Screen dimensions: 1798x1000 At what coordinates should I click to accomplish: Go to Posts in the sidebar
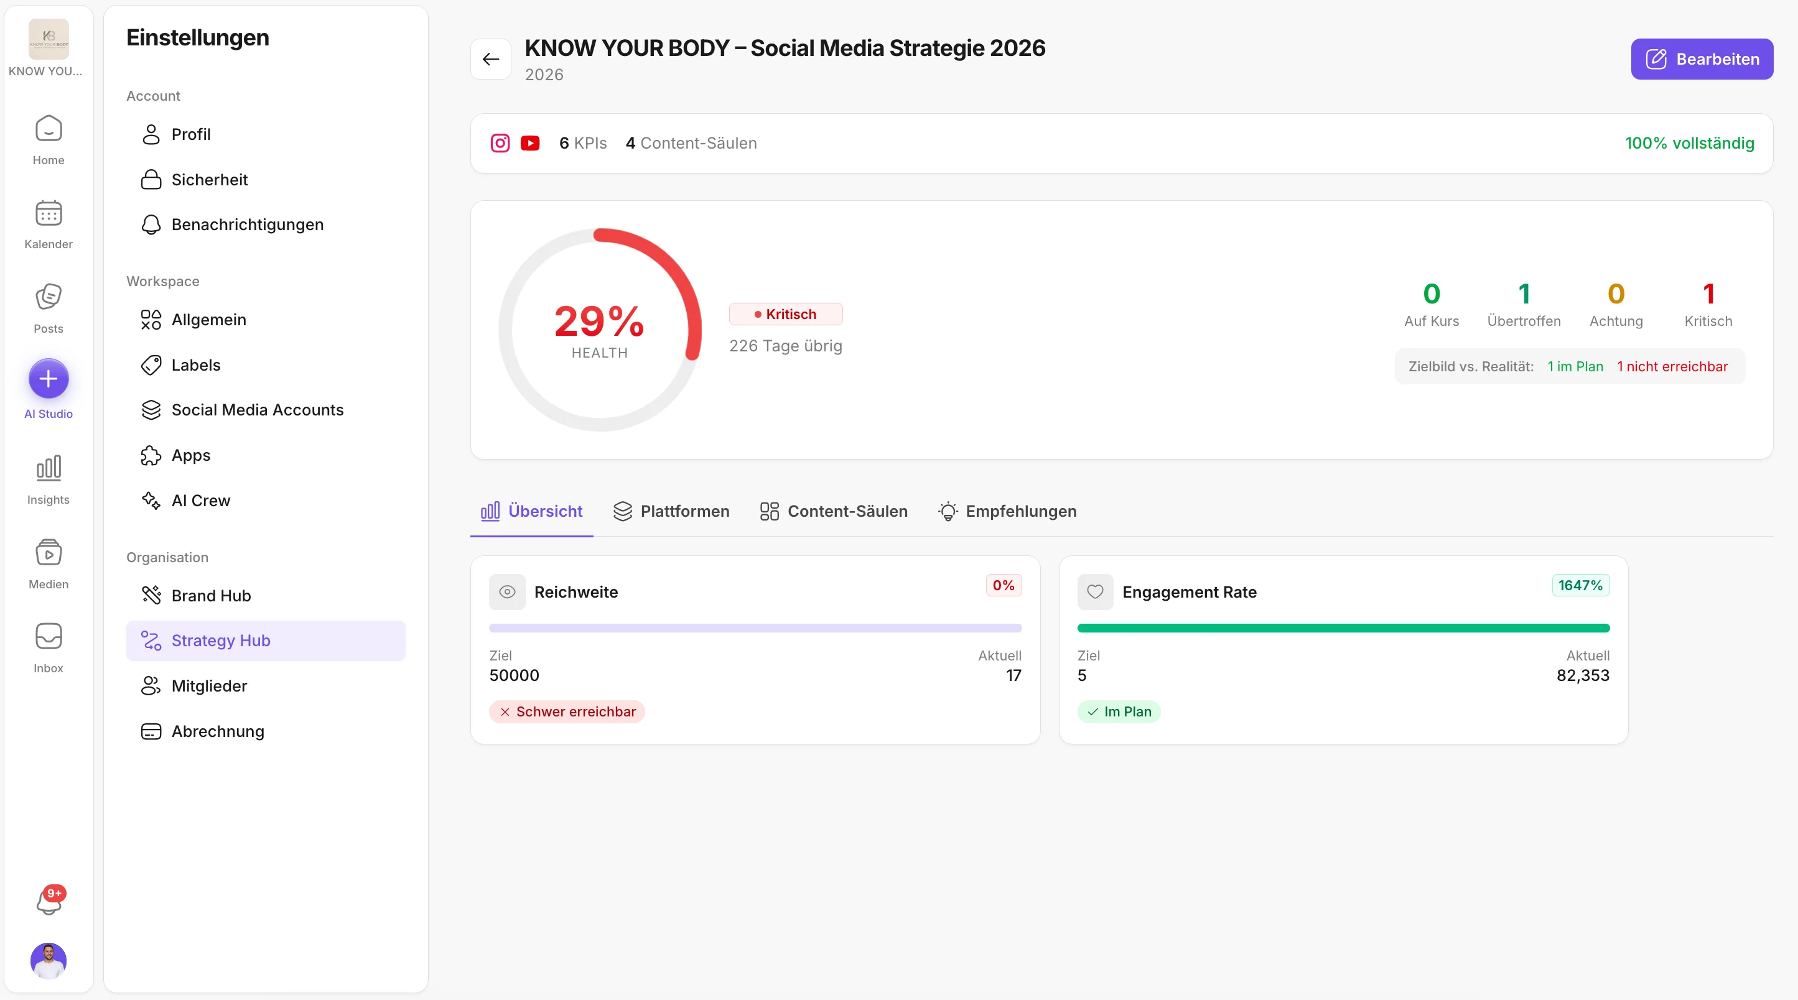tap(48, 309)
